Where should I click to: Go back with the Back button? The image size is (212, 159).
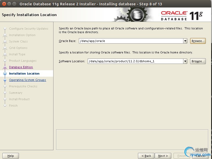[x=146, y=156]
